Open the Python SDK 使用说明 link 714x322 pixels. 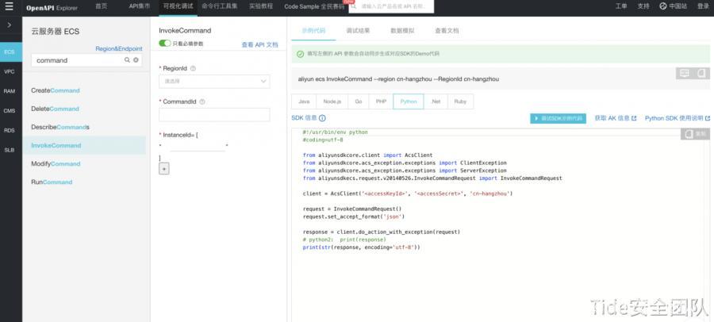(x=678, y=118)
